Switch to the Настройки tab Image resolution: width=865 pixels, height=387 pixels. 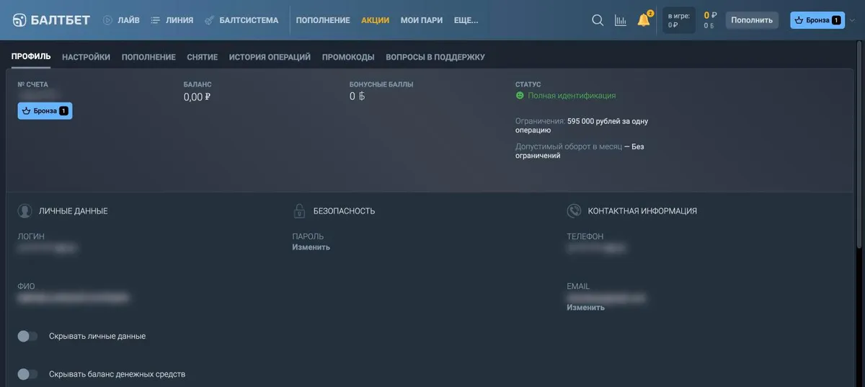click(x=86, y=57)
